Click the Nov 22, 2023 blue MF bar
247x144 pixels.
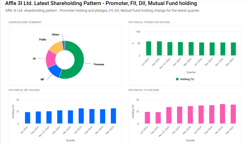click(x=49, y=117)
